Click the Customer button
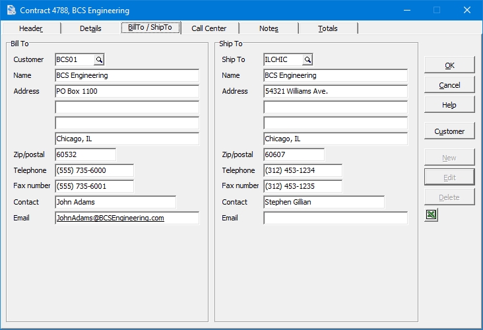The width and height of the screenshot is (483, 330). pos(449,131)
